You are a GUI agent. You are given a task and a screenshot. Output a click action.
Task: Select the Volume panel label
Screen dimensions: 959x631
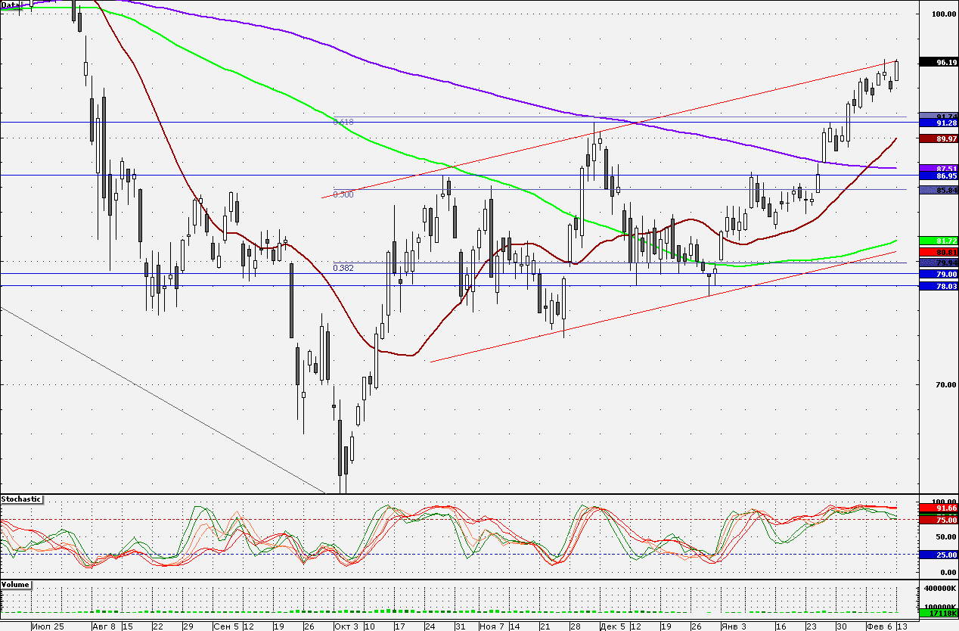pyautogui.click(x=16, y=586)
